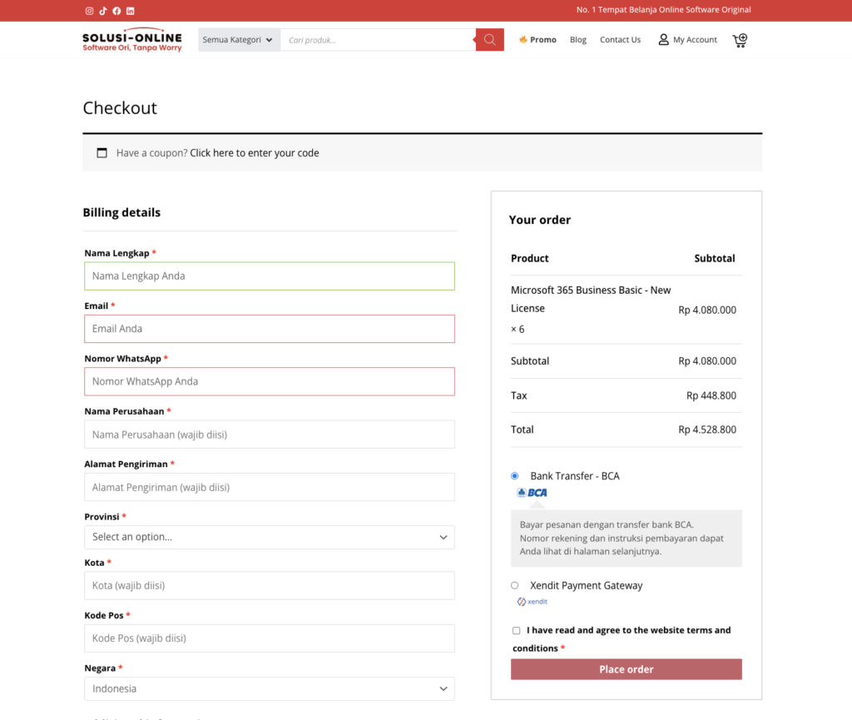Click the red search magnifier button
The image size is (852, 720).
[489, 40]
